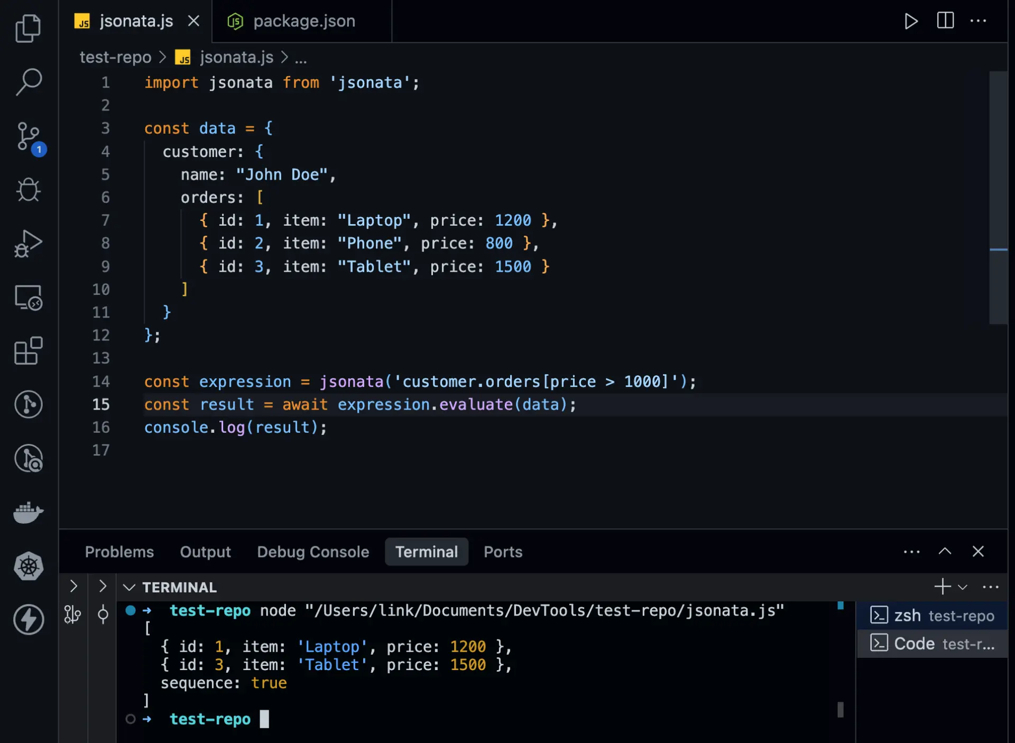Open the Explorer view
1015x743 pixels.
click(29, 27)
